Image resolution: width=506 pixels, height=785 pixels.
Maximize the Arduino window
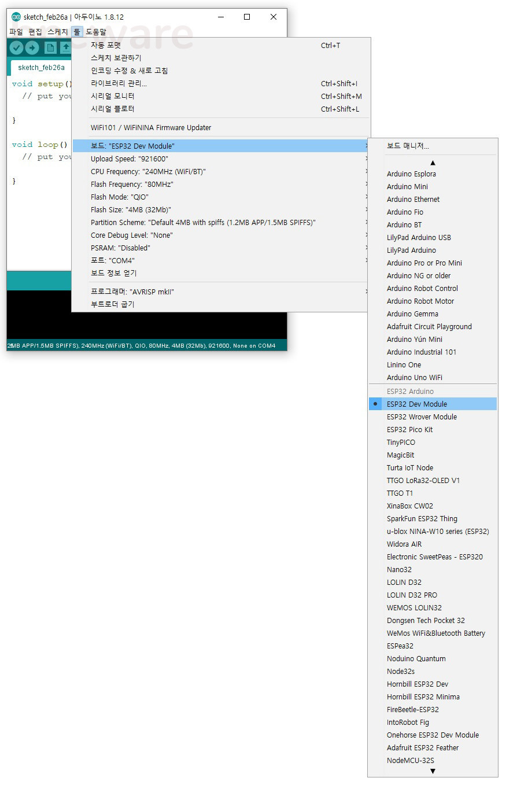(x=247, y=17)
